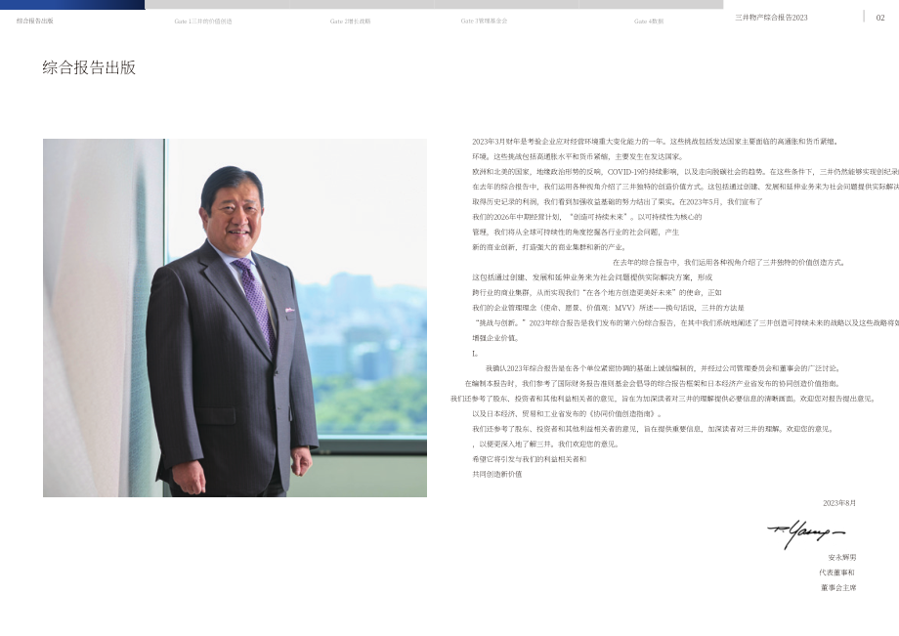Viewport: 899px width, 636px height.
Task: Click the line containing MVV
Action: click(608, 308)
